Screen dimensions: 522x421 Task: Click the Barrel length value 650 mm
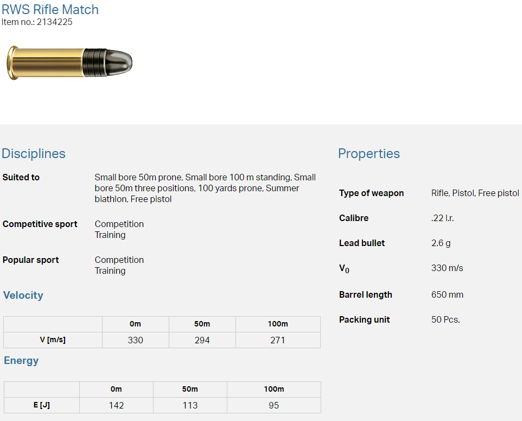point(447,295)
